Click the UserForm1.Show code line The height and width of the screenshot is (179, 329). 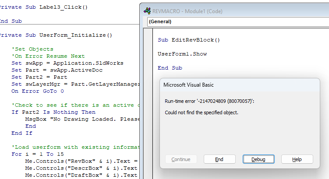182,54
